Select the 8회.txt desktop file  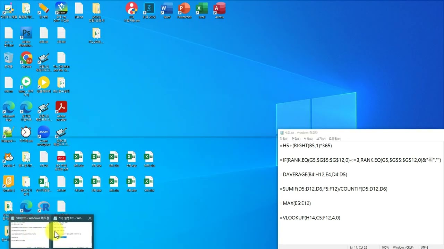79,10
